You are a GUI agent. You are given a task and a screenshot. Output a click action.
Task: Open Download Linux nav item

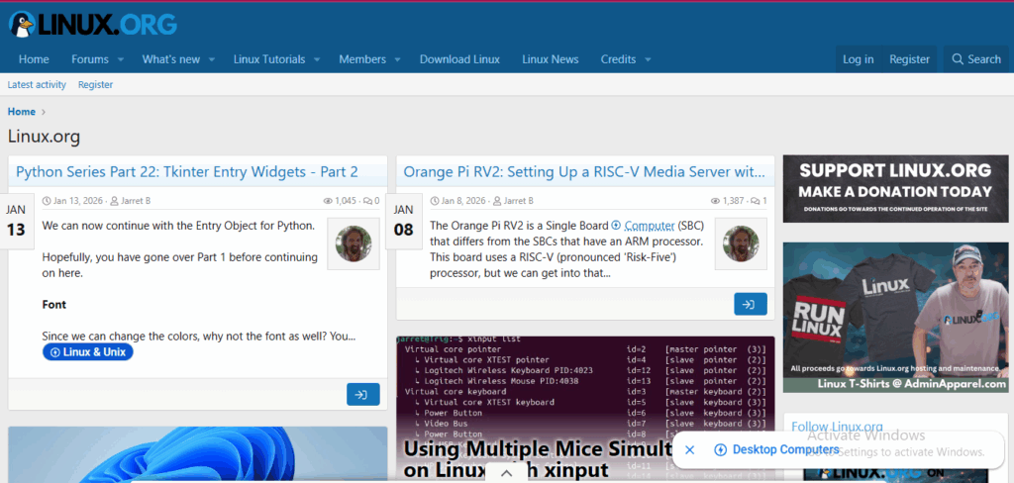pos(459,59)
